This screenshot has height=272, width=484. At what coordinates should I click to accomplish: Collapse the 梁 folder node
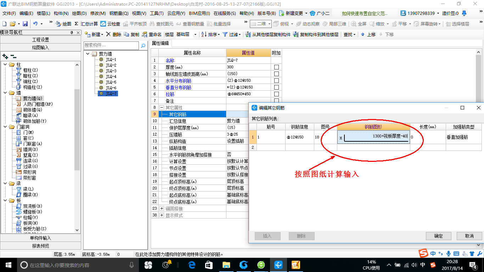(5, 183)
